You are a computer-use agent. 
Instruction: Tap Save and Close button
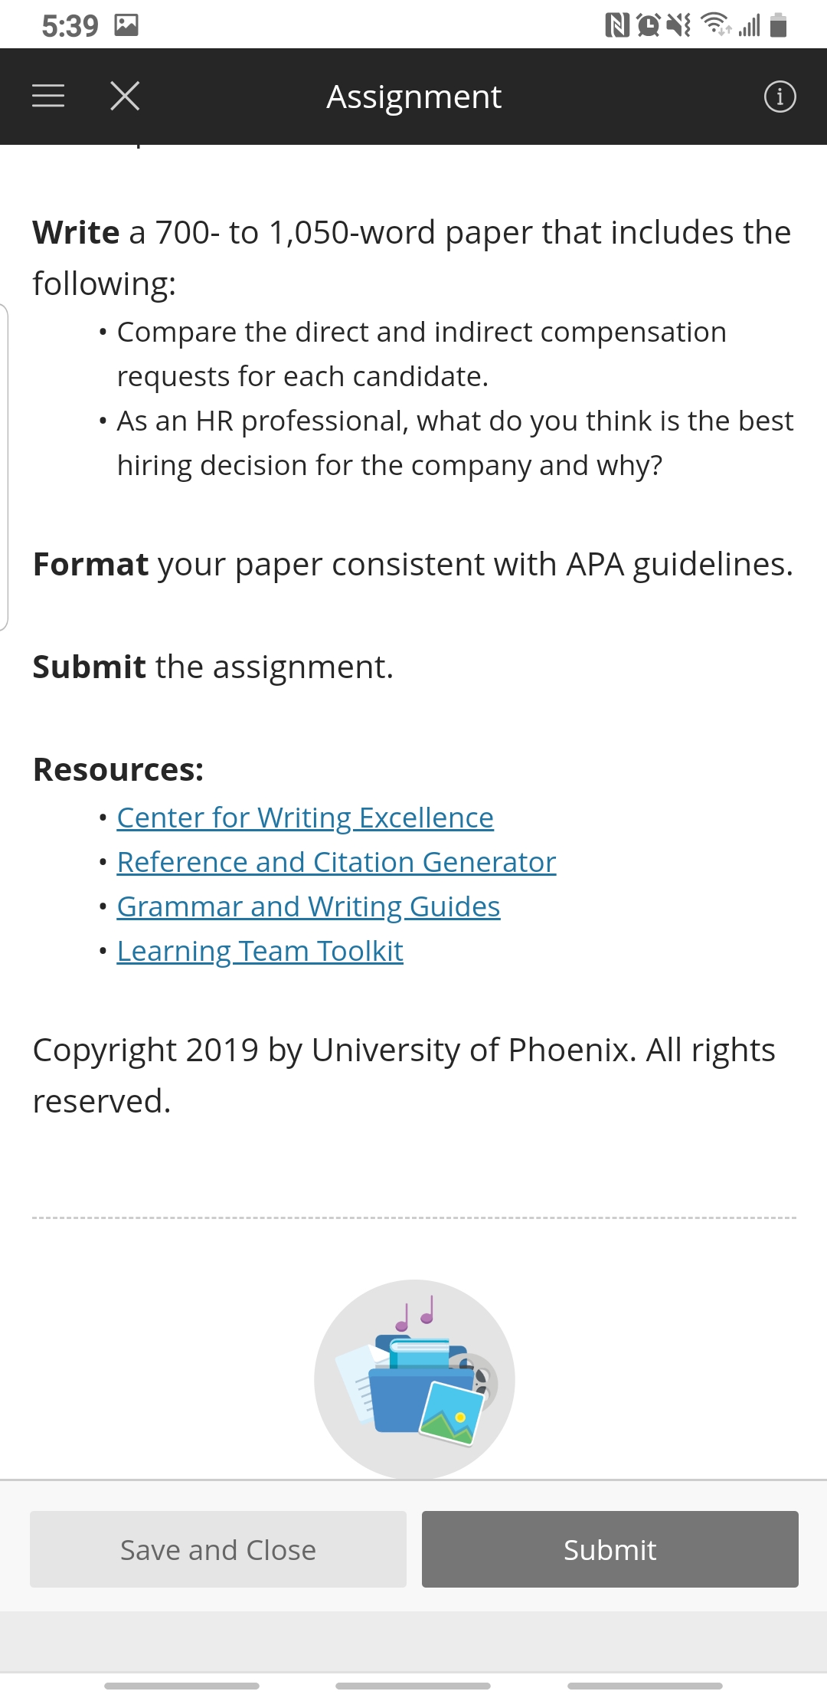click(x=218, y=1549)
